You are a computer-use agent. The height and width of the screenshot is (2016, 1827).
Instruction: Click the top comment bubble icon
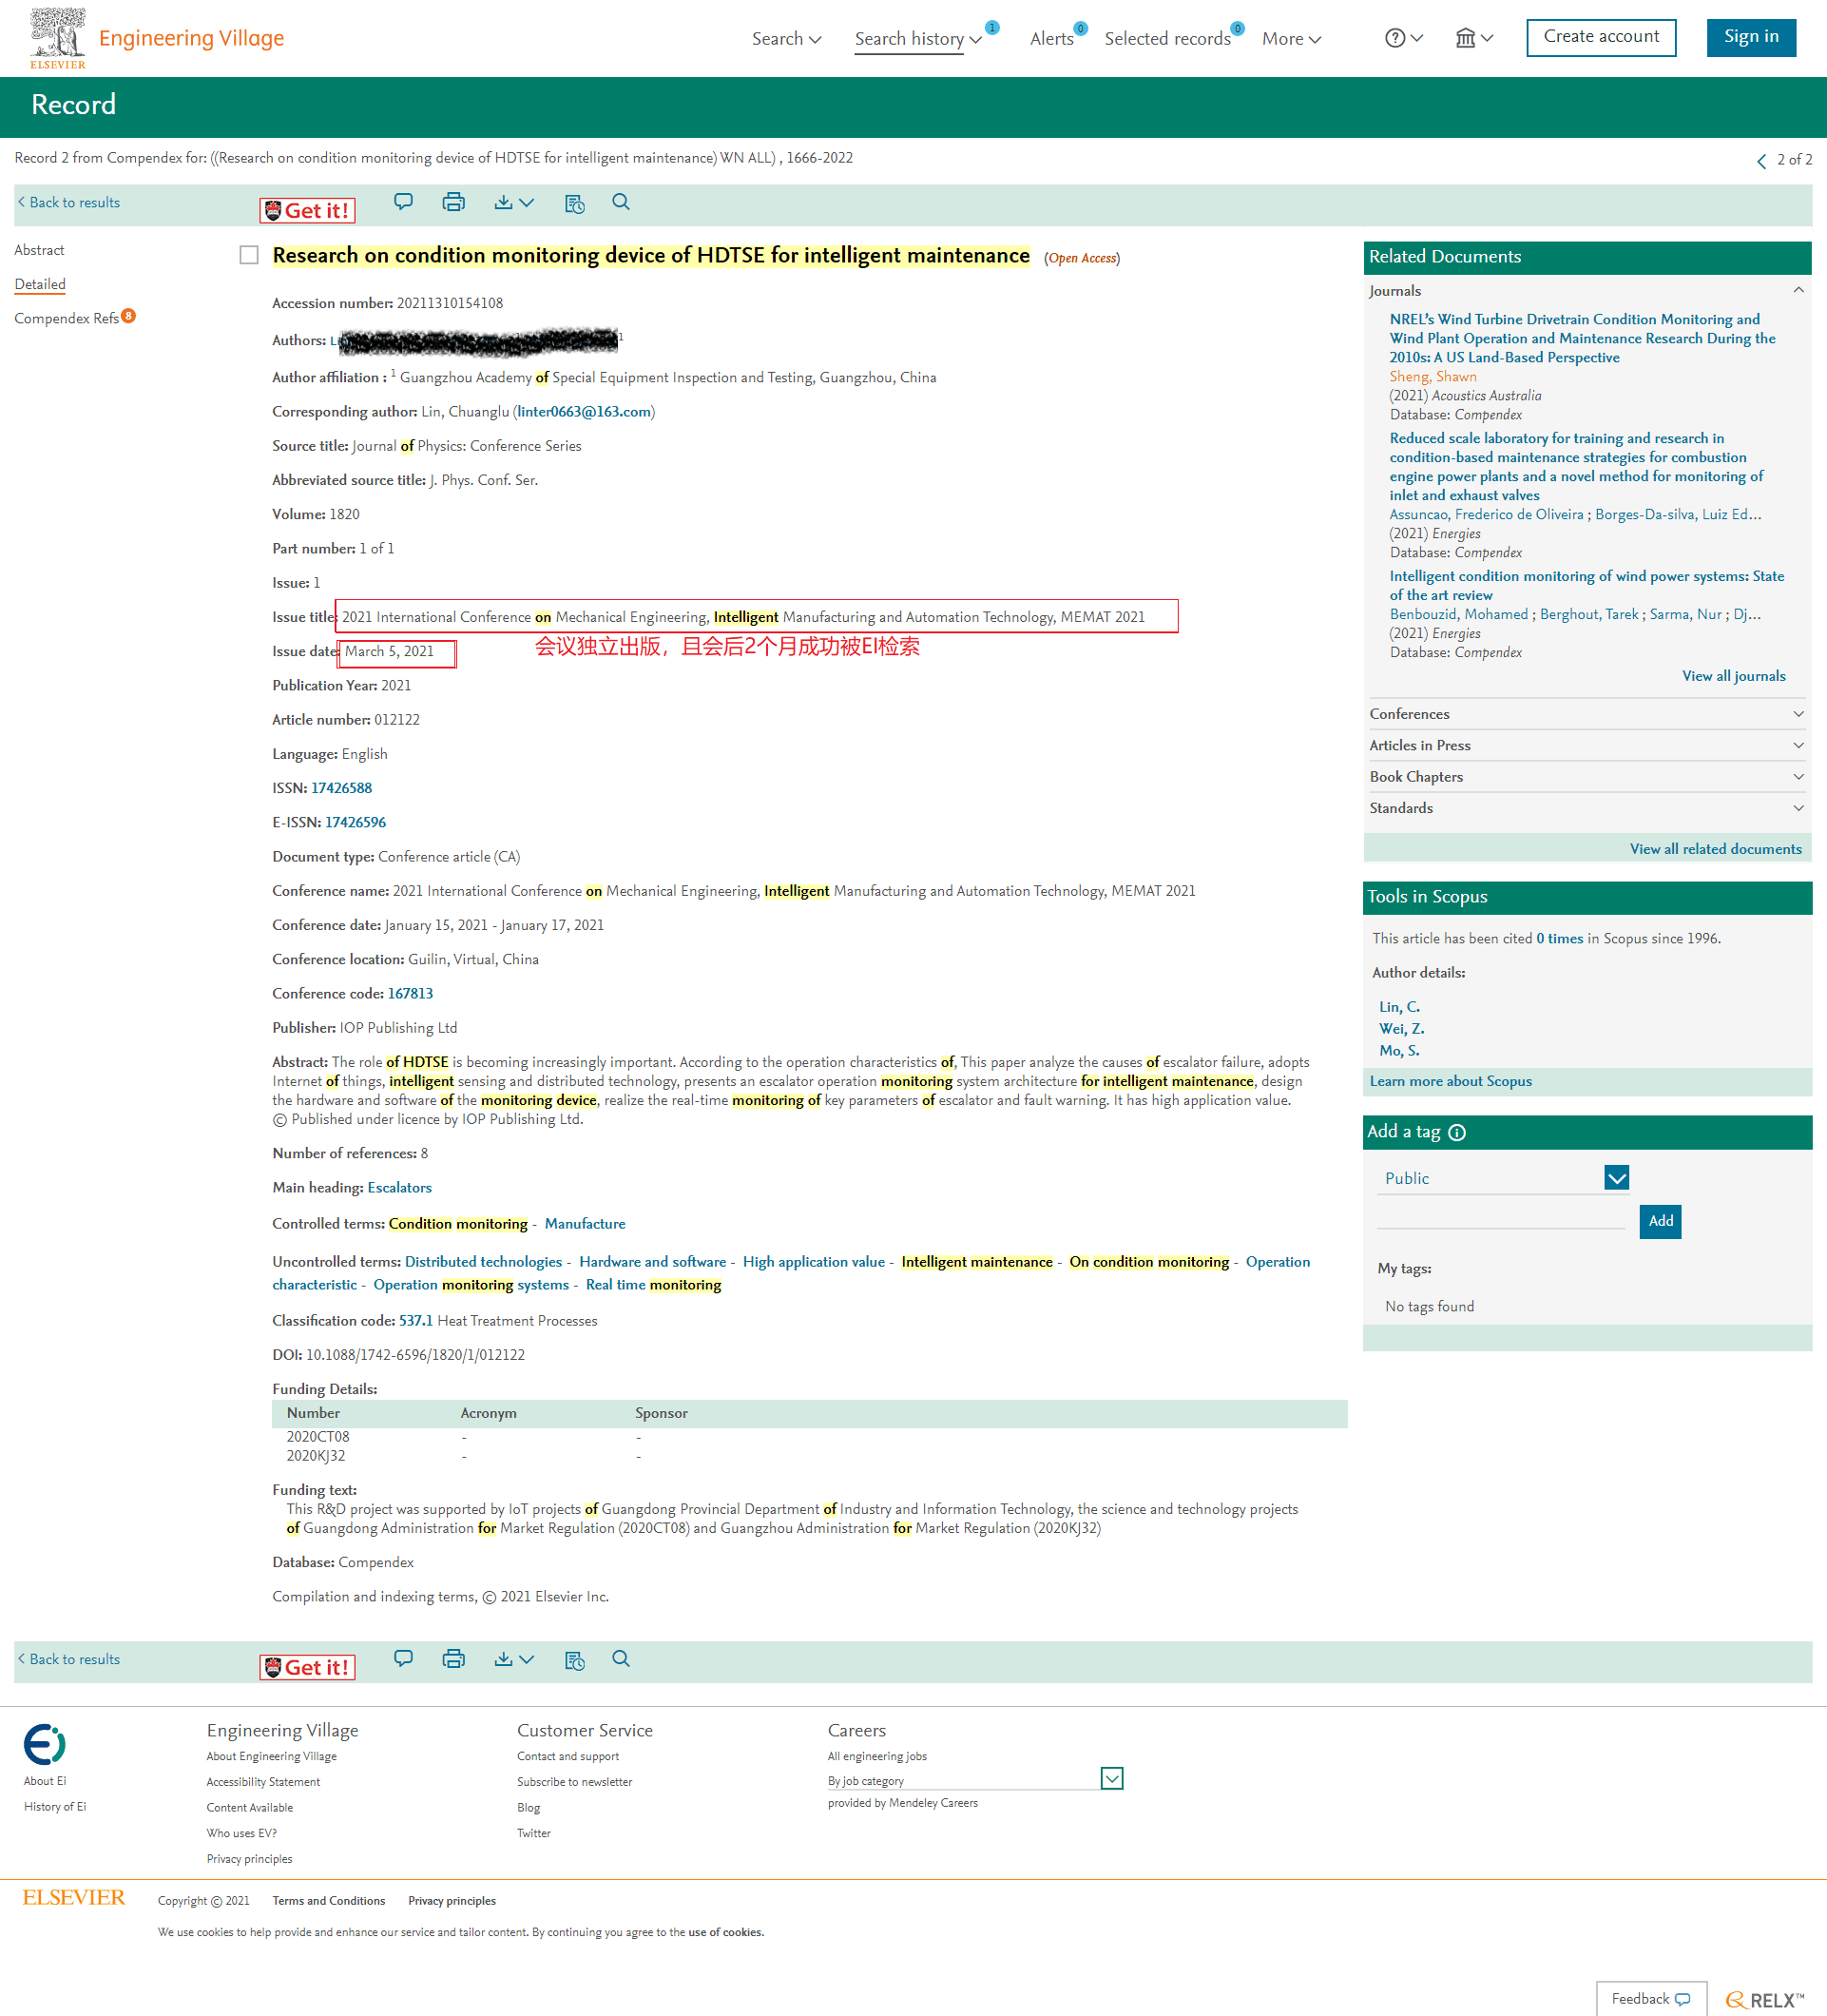click(x=403, y=202)
